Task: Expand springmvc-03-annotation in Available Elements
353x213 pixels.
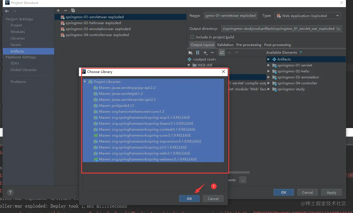Action: point(269,77)
